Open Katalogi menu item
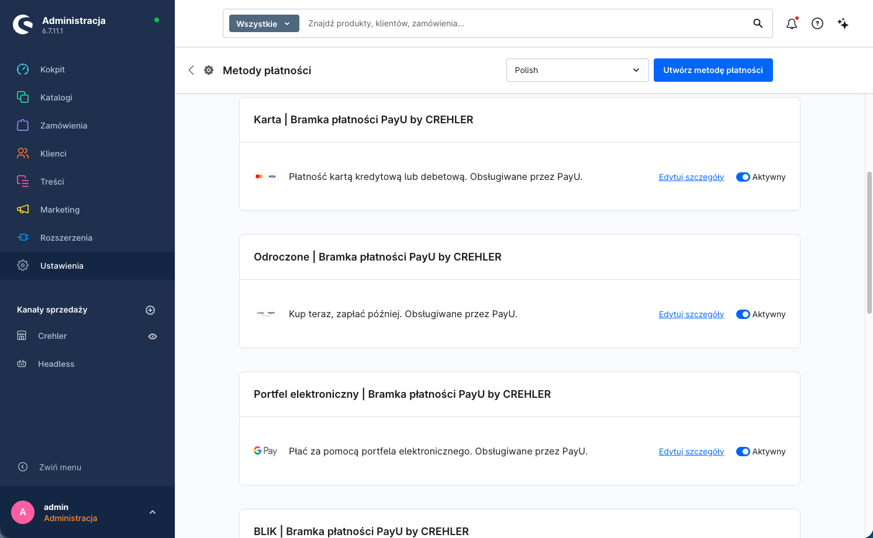The width and height of the screenshot is (873, 538). (x=87, y=98)
